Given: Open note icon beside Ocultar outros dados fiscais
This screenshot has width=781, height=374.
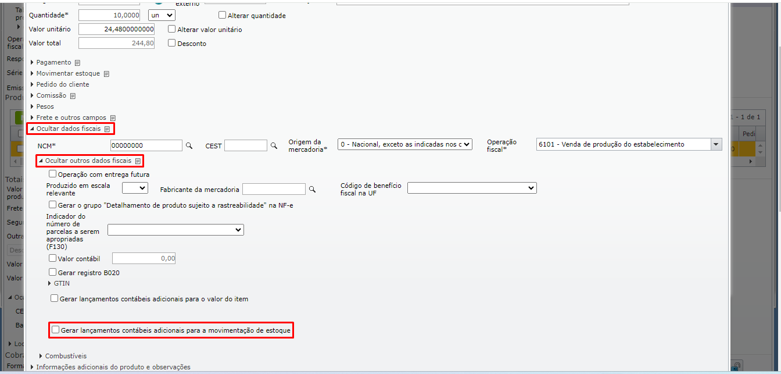Looking at the screenshot, I should pos(138,161).
